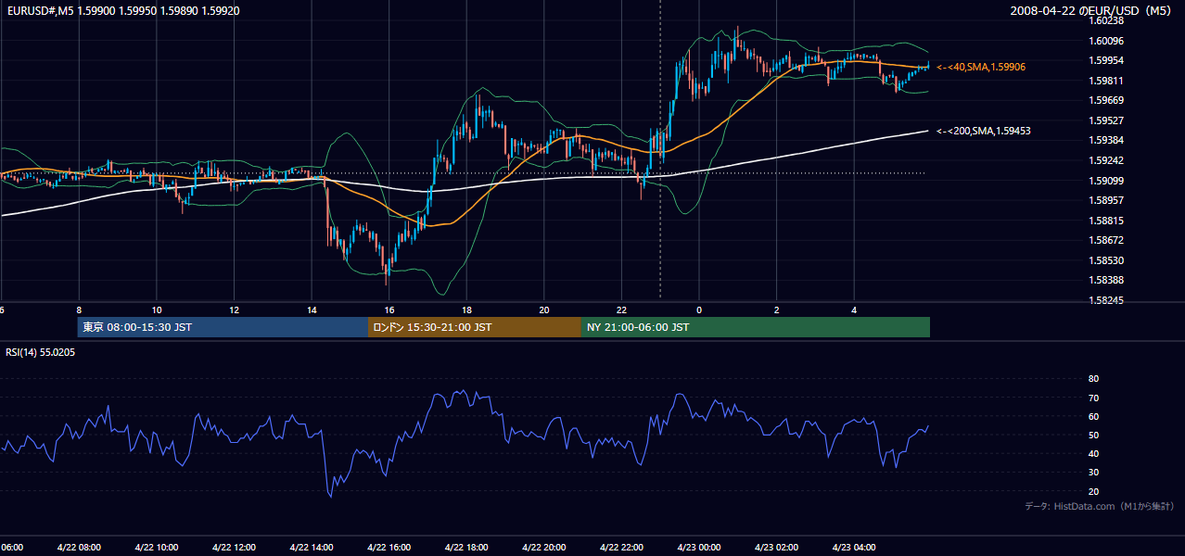Click the 4/23 00:00 bottom time label
Viewport: 1185px width, 556px height.
tap(699, 548)
